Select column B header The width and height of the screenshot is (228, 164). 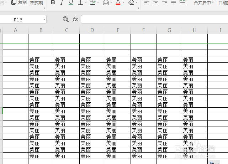coord(41,30)
